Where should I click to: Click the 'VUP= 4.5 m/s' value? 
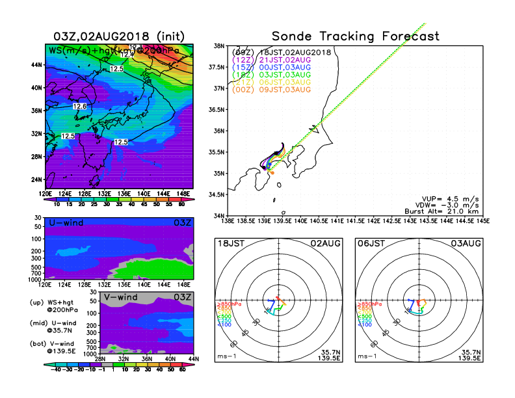click(450, 199)
